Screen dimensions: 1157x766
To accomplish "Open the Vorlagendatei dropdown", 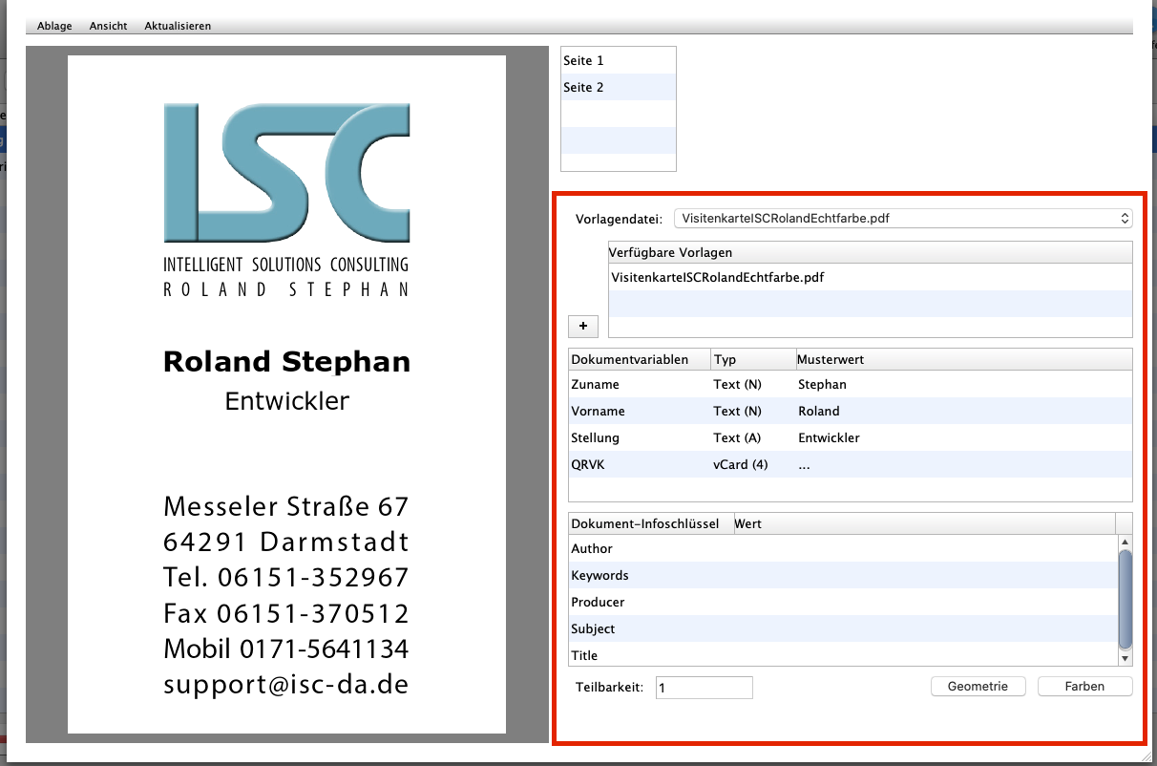I will 902,219.
